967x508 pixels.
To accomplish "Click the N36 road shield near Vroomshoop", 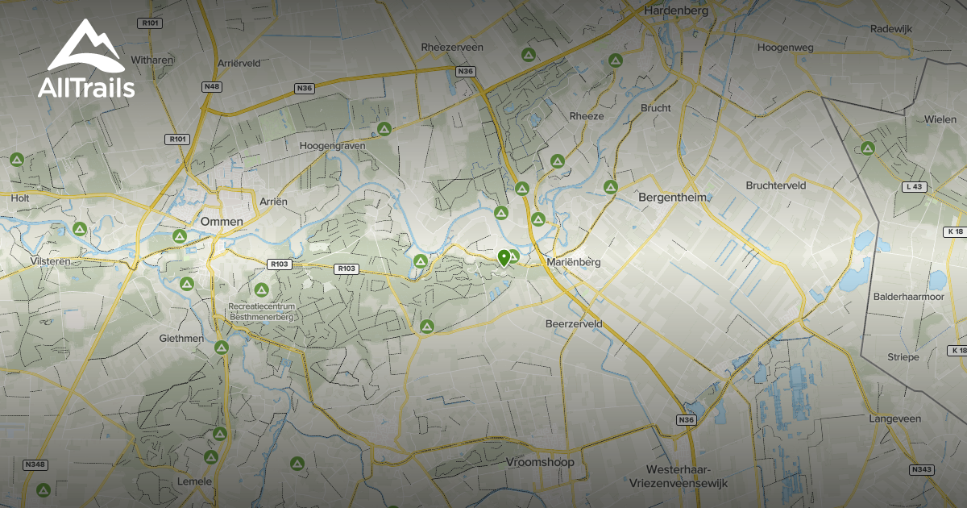I will tap(686, 419).
